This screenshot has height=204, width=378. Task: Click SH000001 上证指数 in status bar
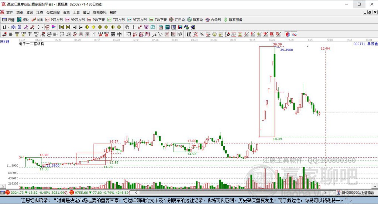point(358,193)
